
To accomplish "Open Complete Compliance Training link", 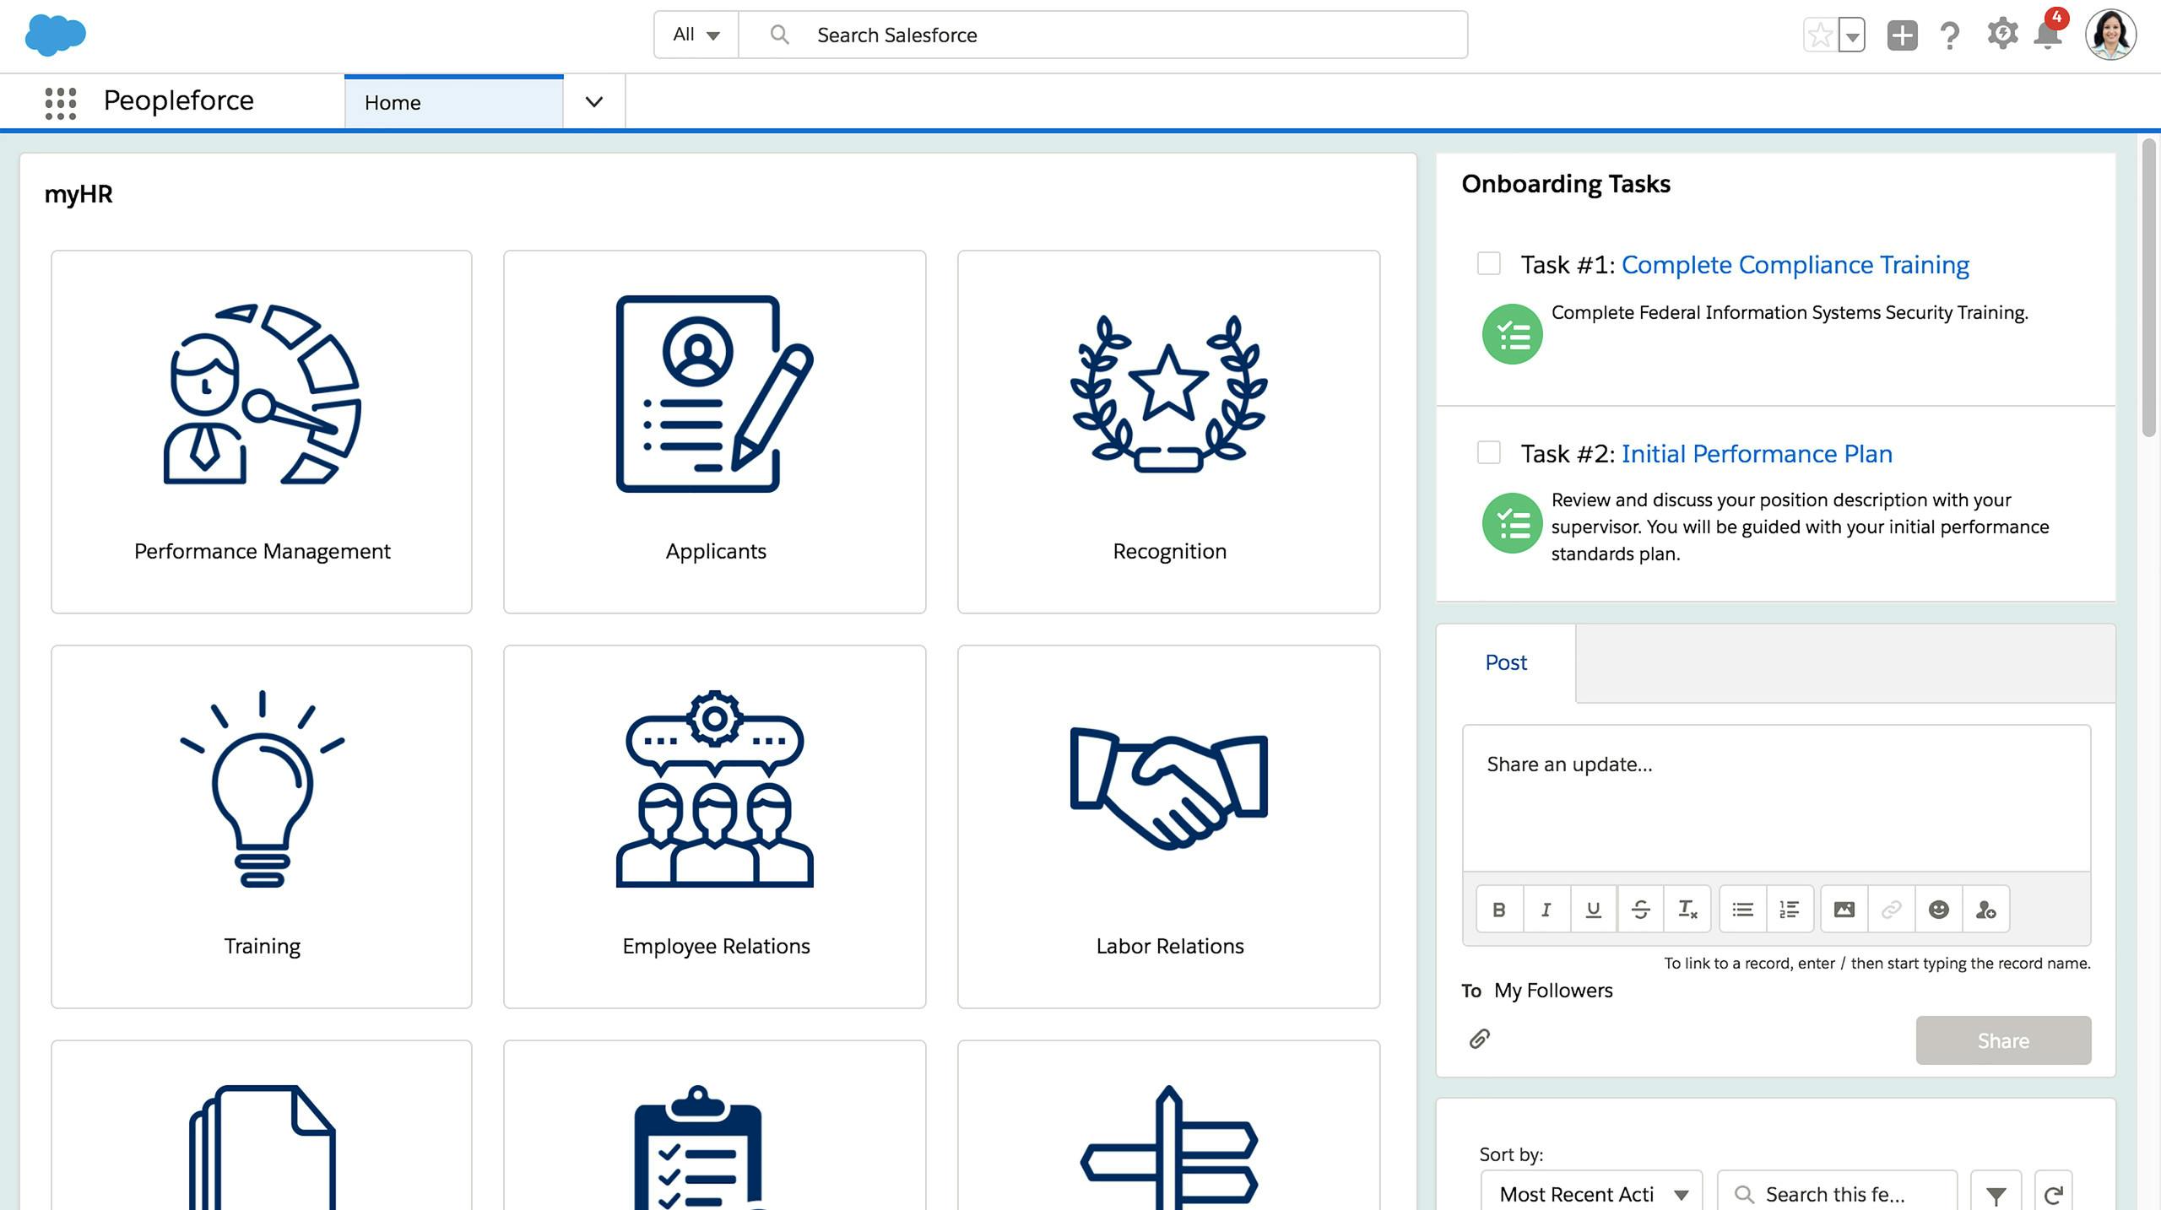I will click(x=1795, y=265).
